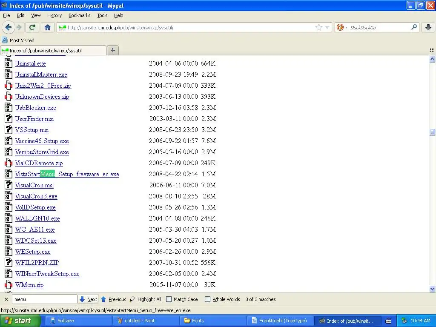Image resolution: width=436 pixels, height=327 pixels.
Task: Switch to untitled - Paint in taskbar
Action: [146, 321]
